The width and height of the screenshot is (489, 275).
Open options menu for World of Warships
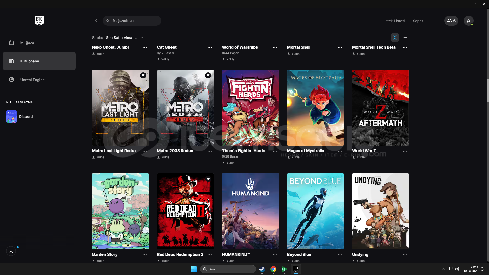click(x=275, y=47)
